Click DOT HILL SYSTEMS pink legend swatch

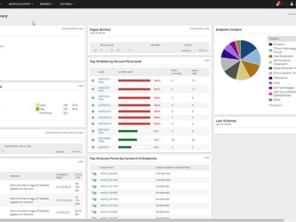[x=270, y=94]
